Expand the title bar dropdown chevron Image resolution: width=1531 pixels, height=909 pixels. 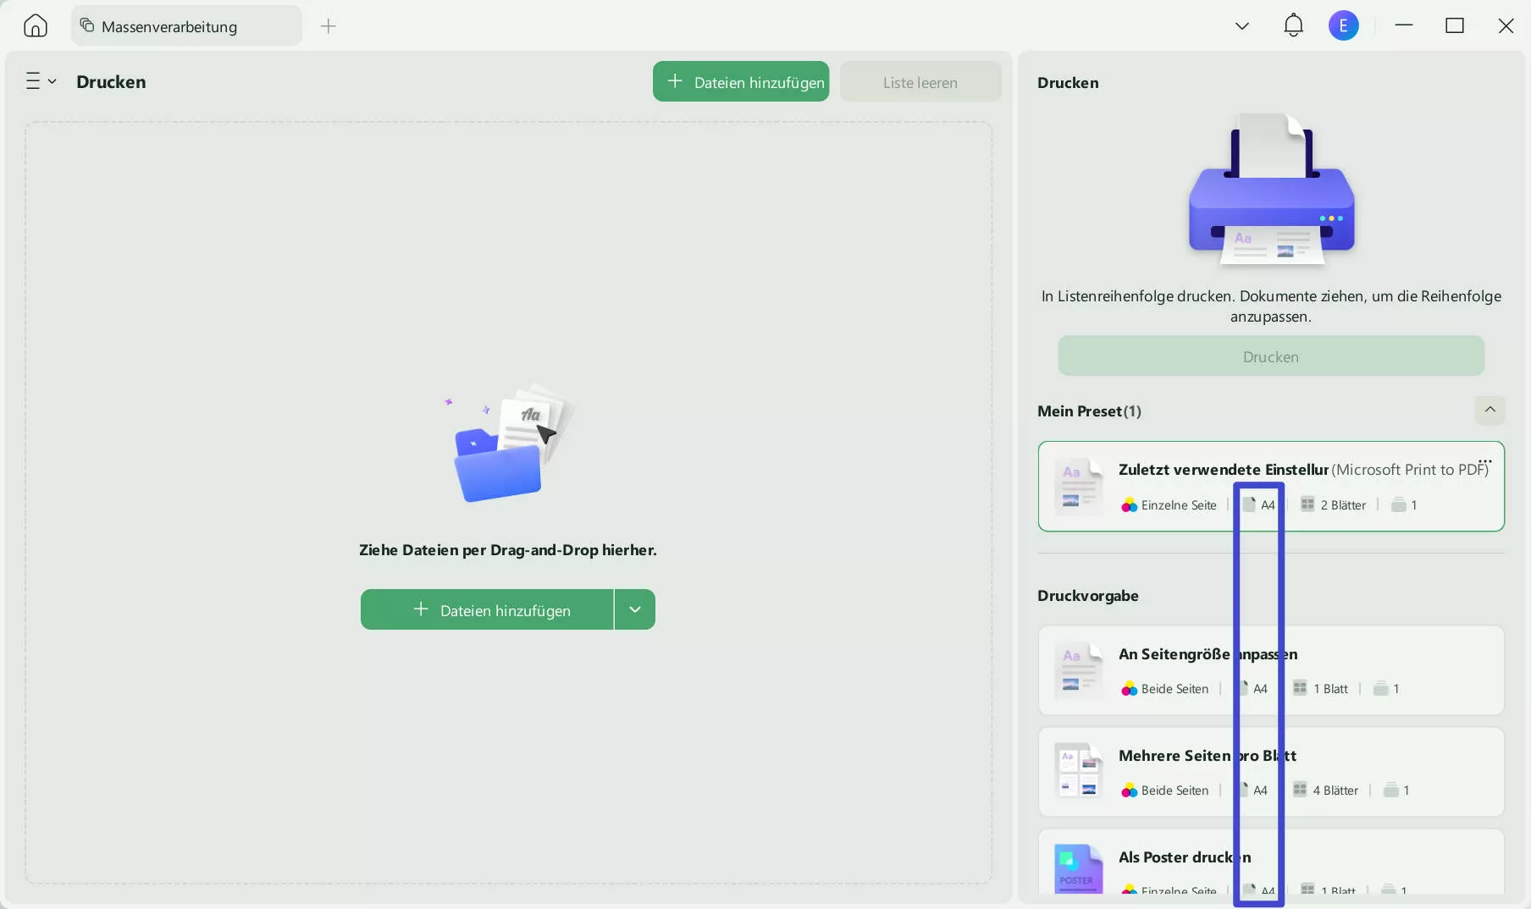pyautogui.click(x=1242, y=26)
